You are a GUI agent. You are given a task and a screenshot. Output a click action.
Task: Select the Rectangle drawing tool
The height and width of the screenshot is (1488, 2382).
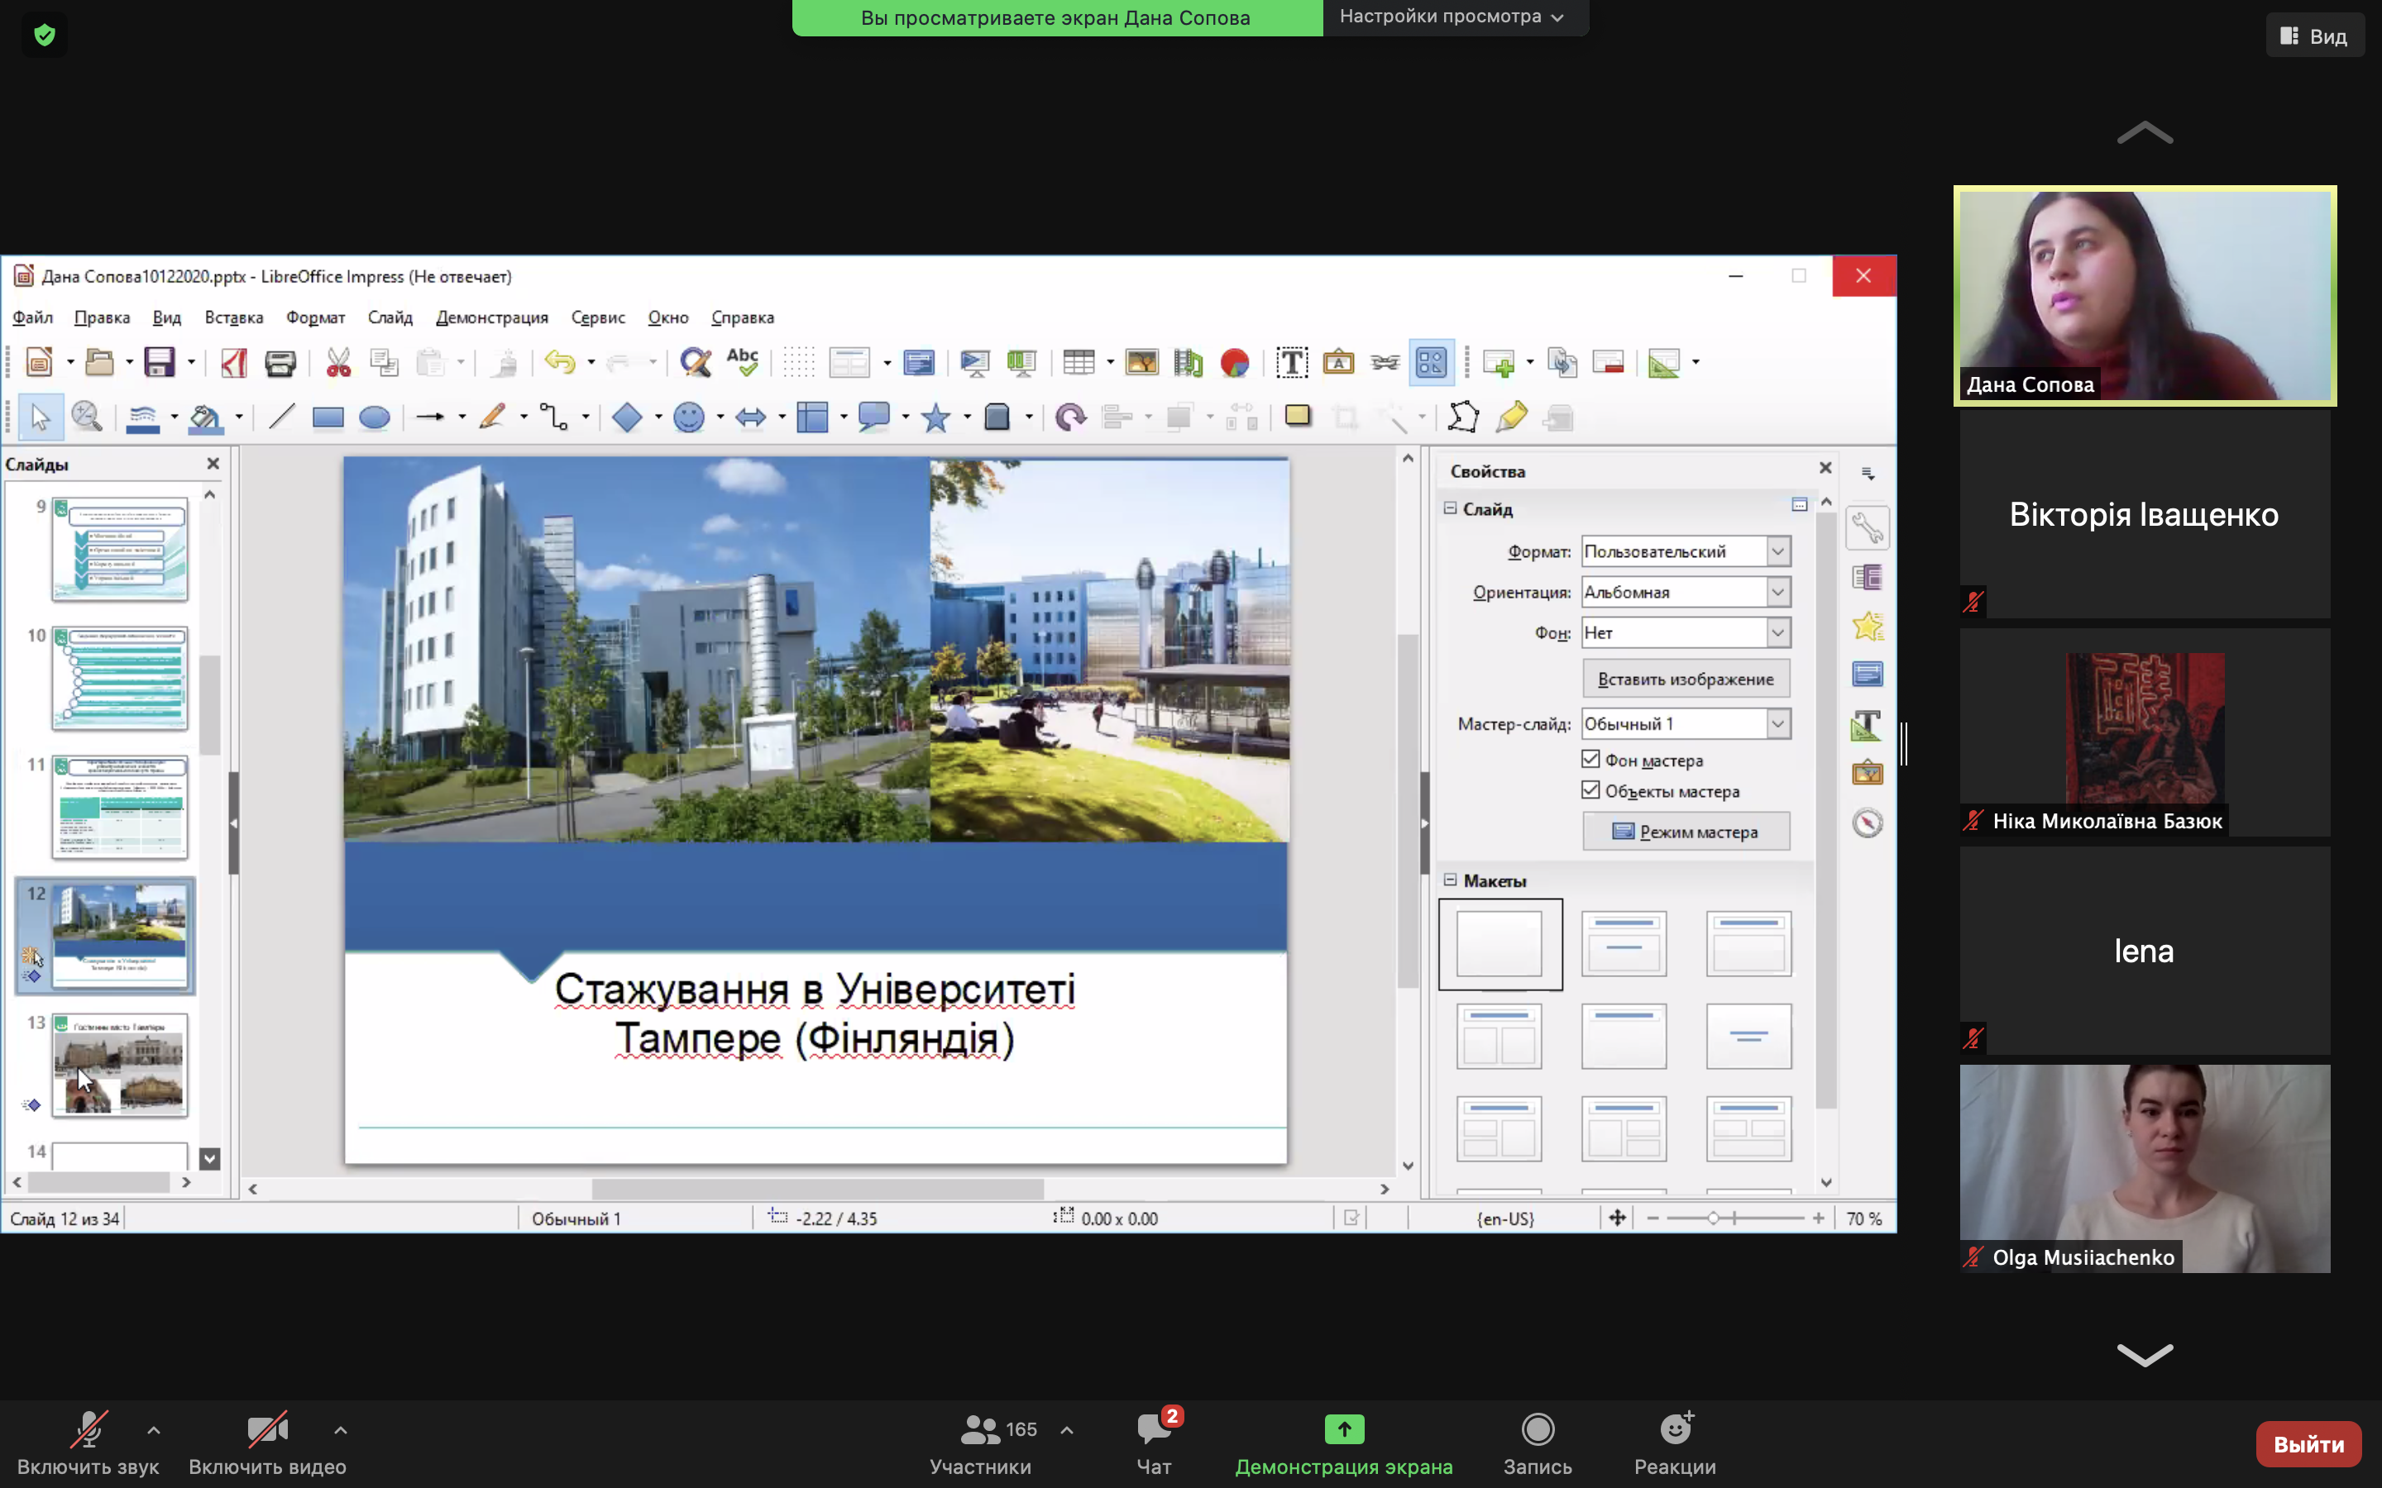pos(328,417)
